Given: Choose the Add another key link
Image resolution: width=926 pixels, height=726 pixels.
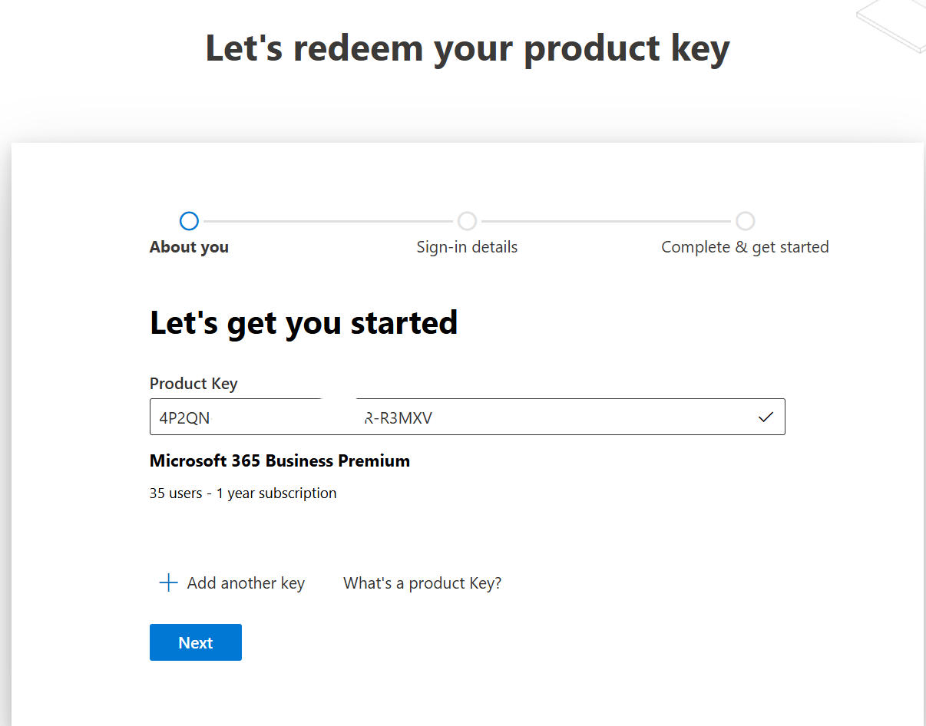Looking at the screenshot, I should click(246, 583).
